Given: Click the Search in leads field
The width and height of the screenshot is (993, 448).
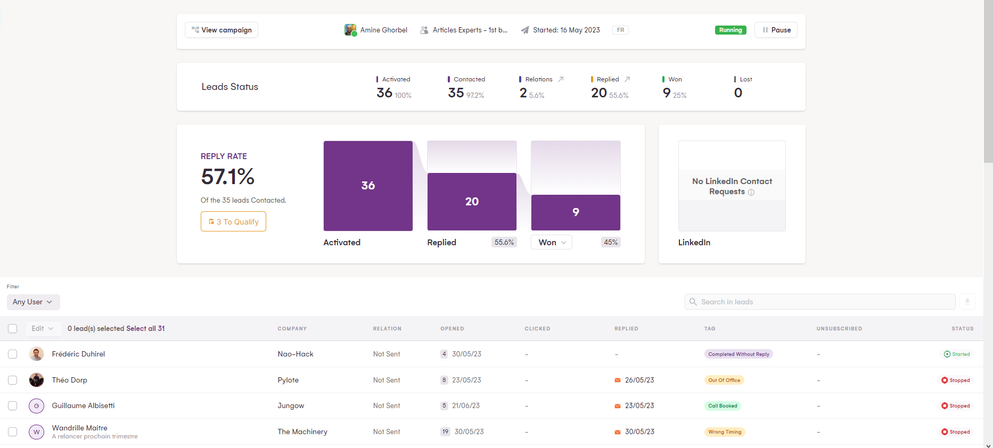Looking at the screenshot, I should pos(820,302).
